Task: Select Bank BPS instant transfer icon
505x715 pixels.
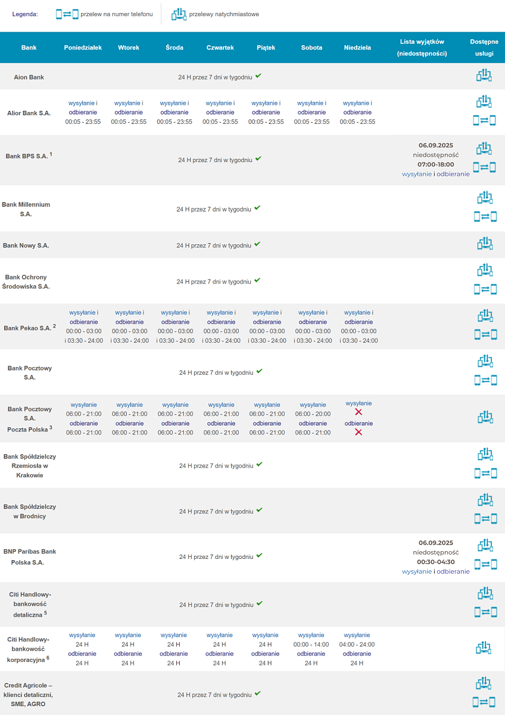Action: pos(485,148)
